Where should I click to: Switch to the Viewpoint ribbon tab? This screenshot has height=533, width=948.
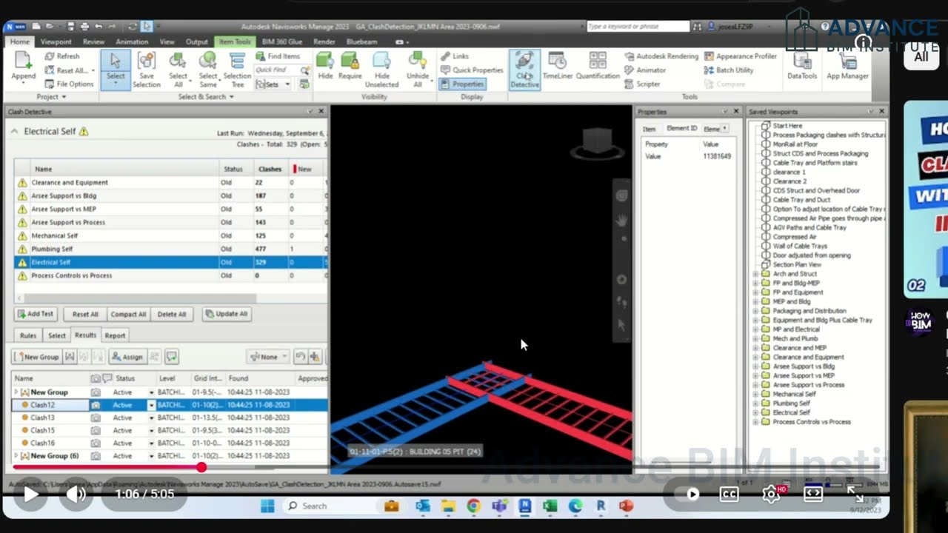pyautogui.click(x=56, y=42)
